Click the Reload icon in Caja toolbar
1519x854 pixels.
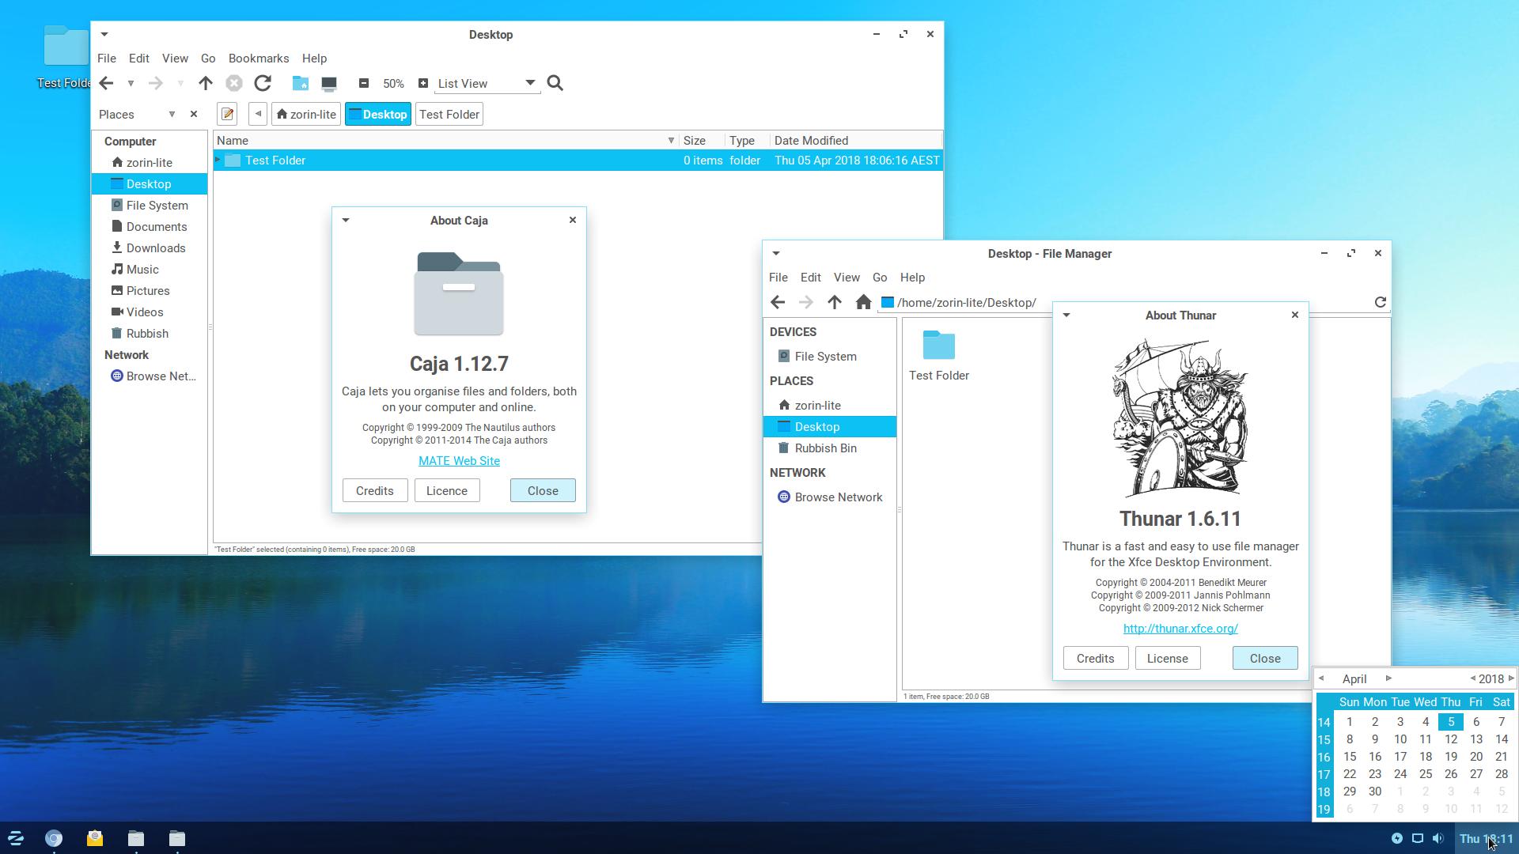[x=263, y=83]
